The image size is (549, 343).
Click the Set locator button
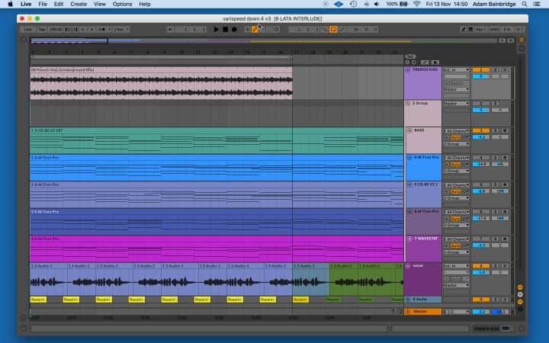410,56
